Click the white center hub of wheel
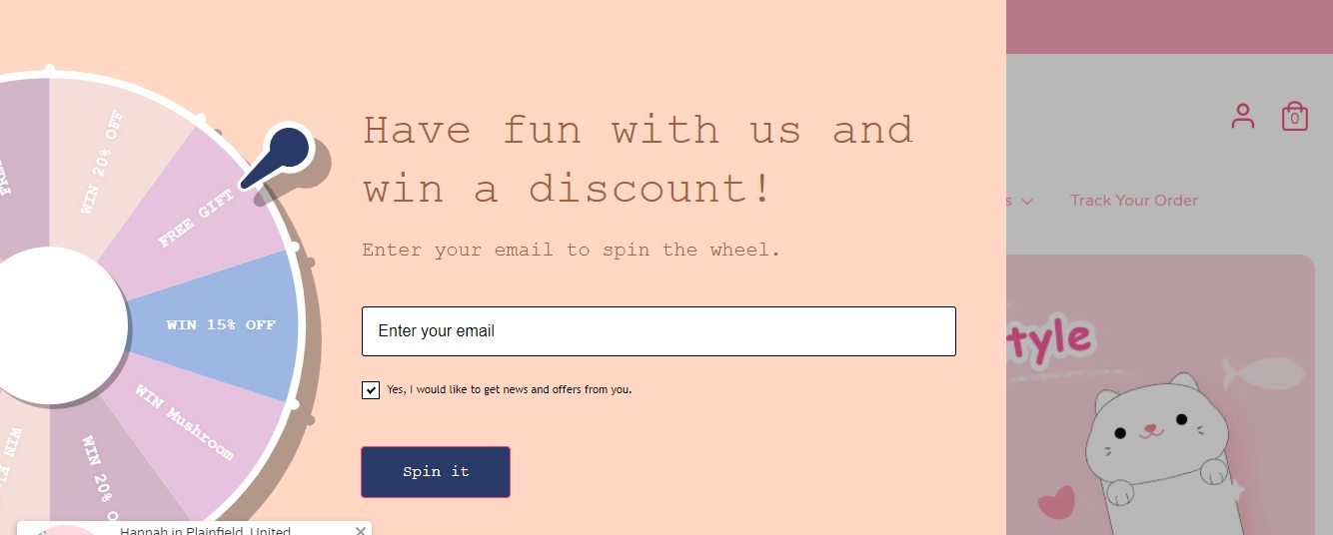Viewport: 1333px width, 535px height. pyautogui.click(x=50, y=325)
